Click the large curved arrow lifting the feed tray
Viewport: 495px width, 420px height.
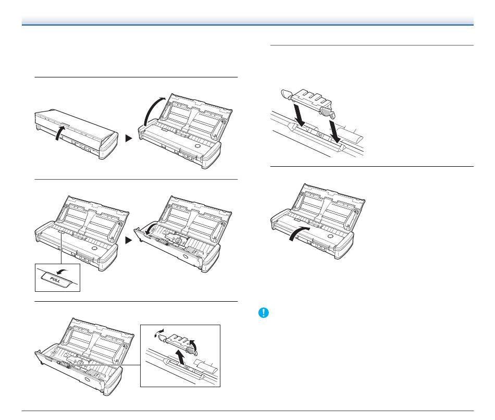click(x=153, y=112)
